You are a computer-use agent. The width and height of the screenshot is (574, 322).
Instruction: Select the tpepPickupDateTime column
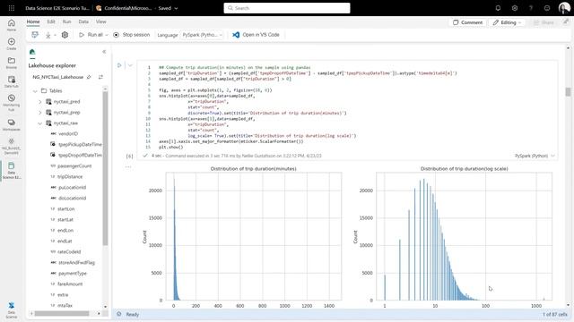tap(76, 145)
